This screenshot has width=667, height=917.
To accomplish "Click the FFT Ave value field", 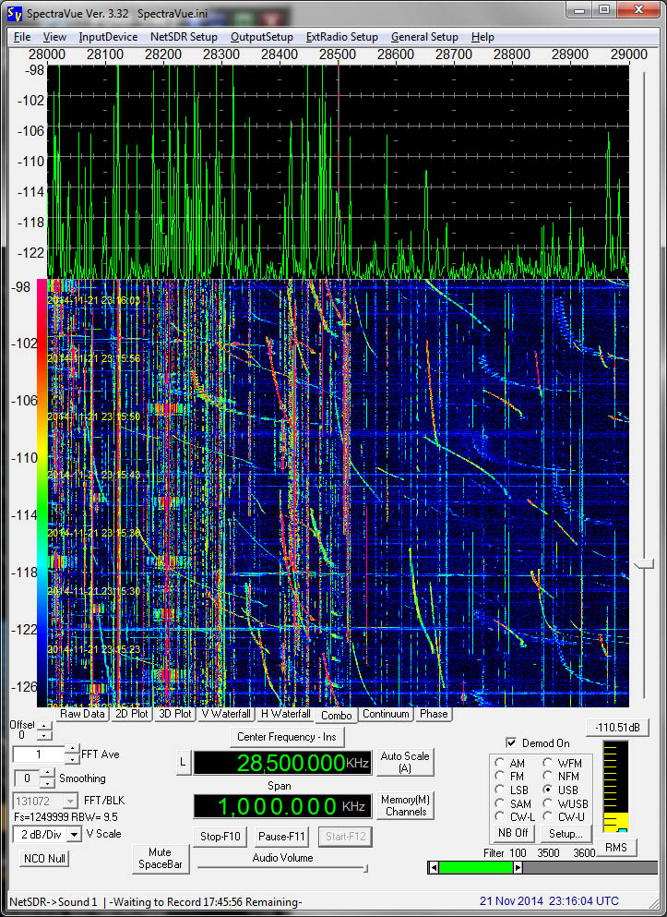I will point(39,754).
